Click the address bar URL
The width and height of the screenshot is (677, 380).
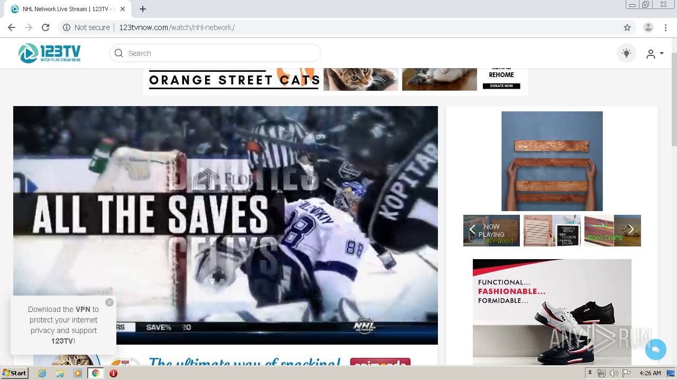point(177,27)
